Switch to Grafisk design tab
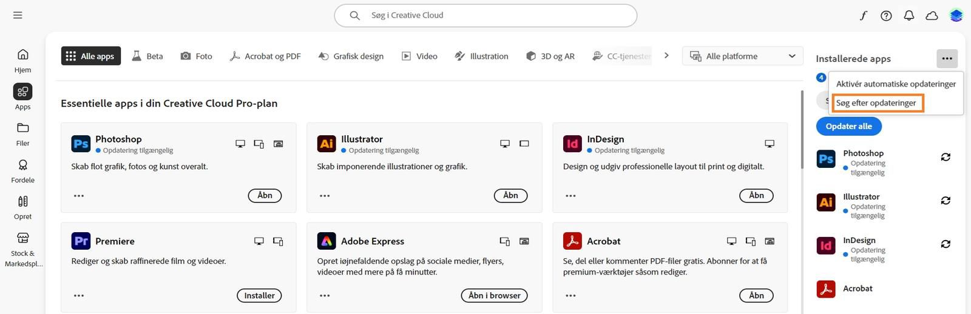This screenshot has height=314, width=971. pyautogui.click(x=351, y=56)
